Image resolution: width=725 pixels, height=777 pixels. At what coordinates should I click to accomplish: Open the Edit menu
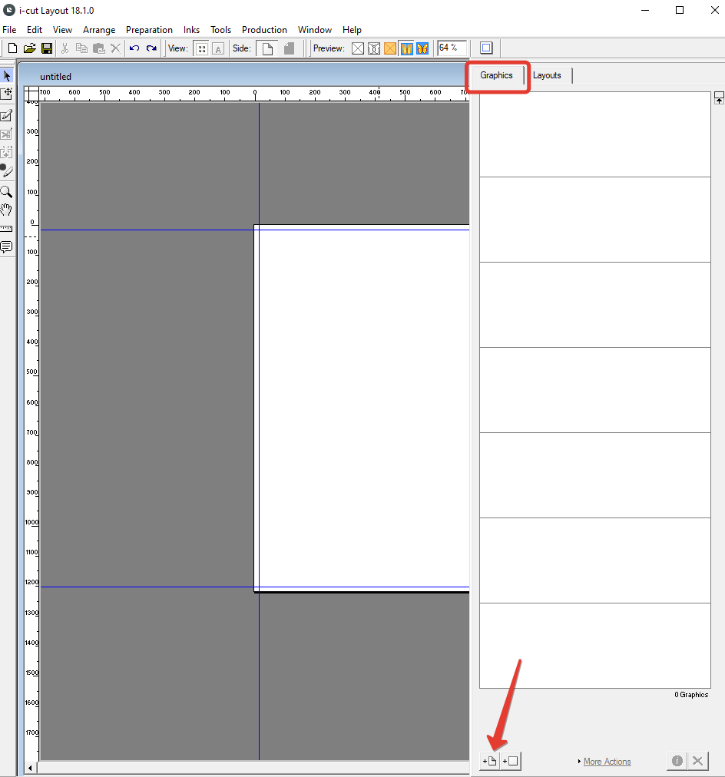click(35, 30)
